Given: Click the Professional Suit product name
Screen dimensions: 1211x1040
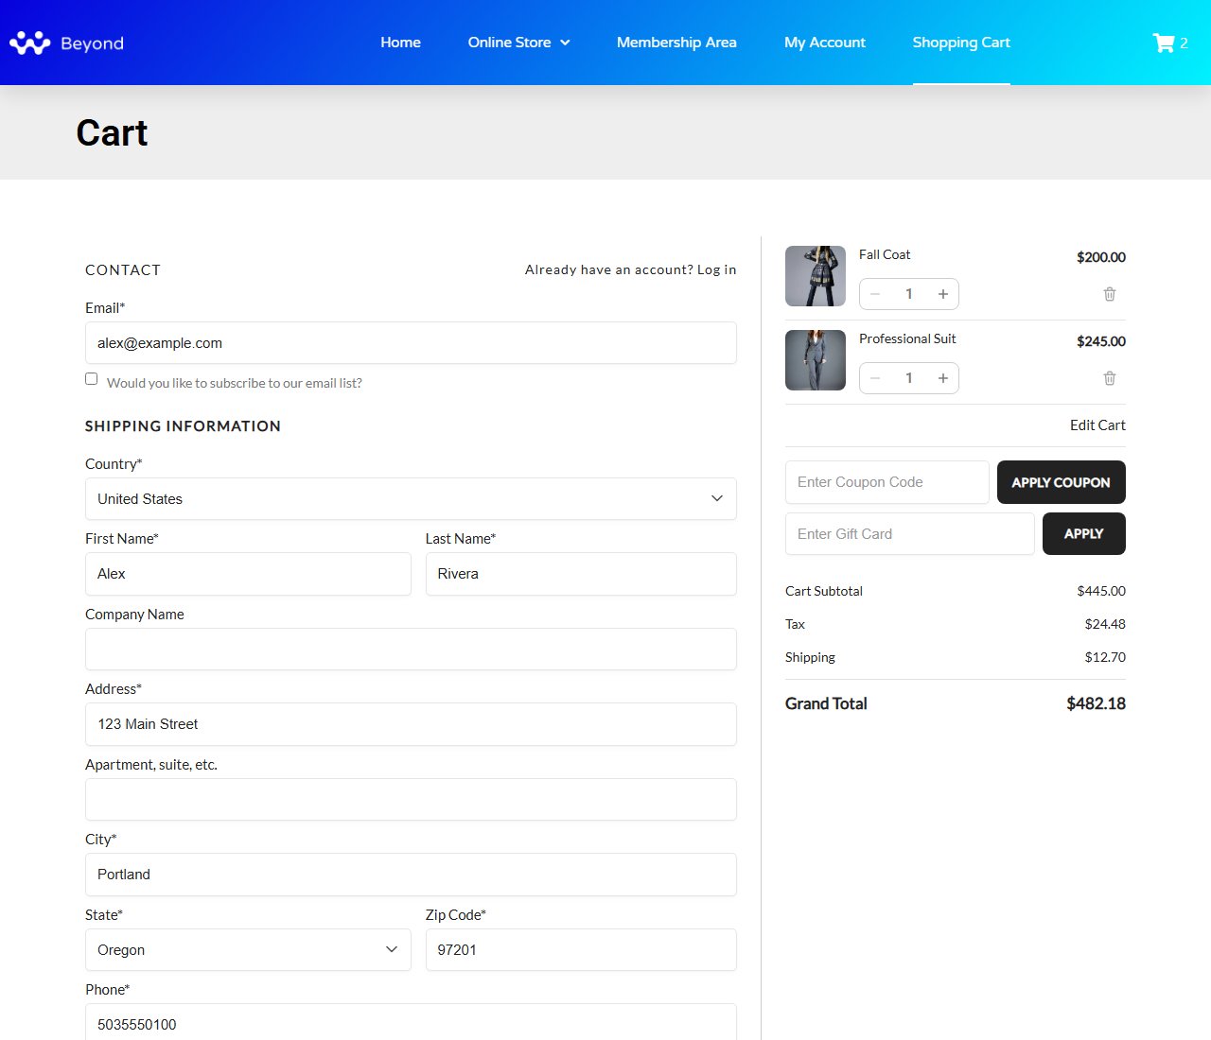Looking at the screenshot, I should pyautogui.click(x=907, y=338).
